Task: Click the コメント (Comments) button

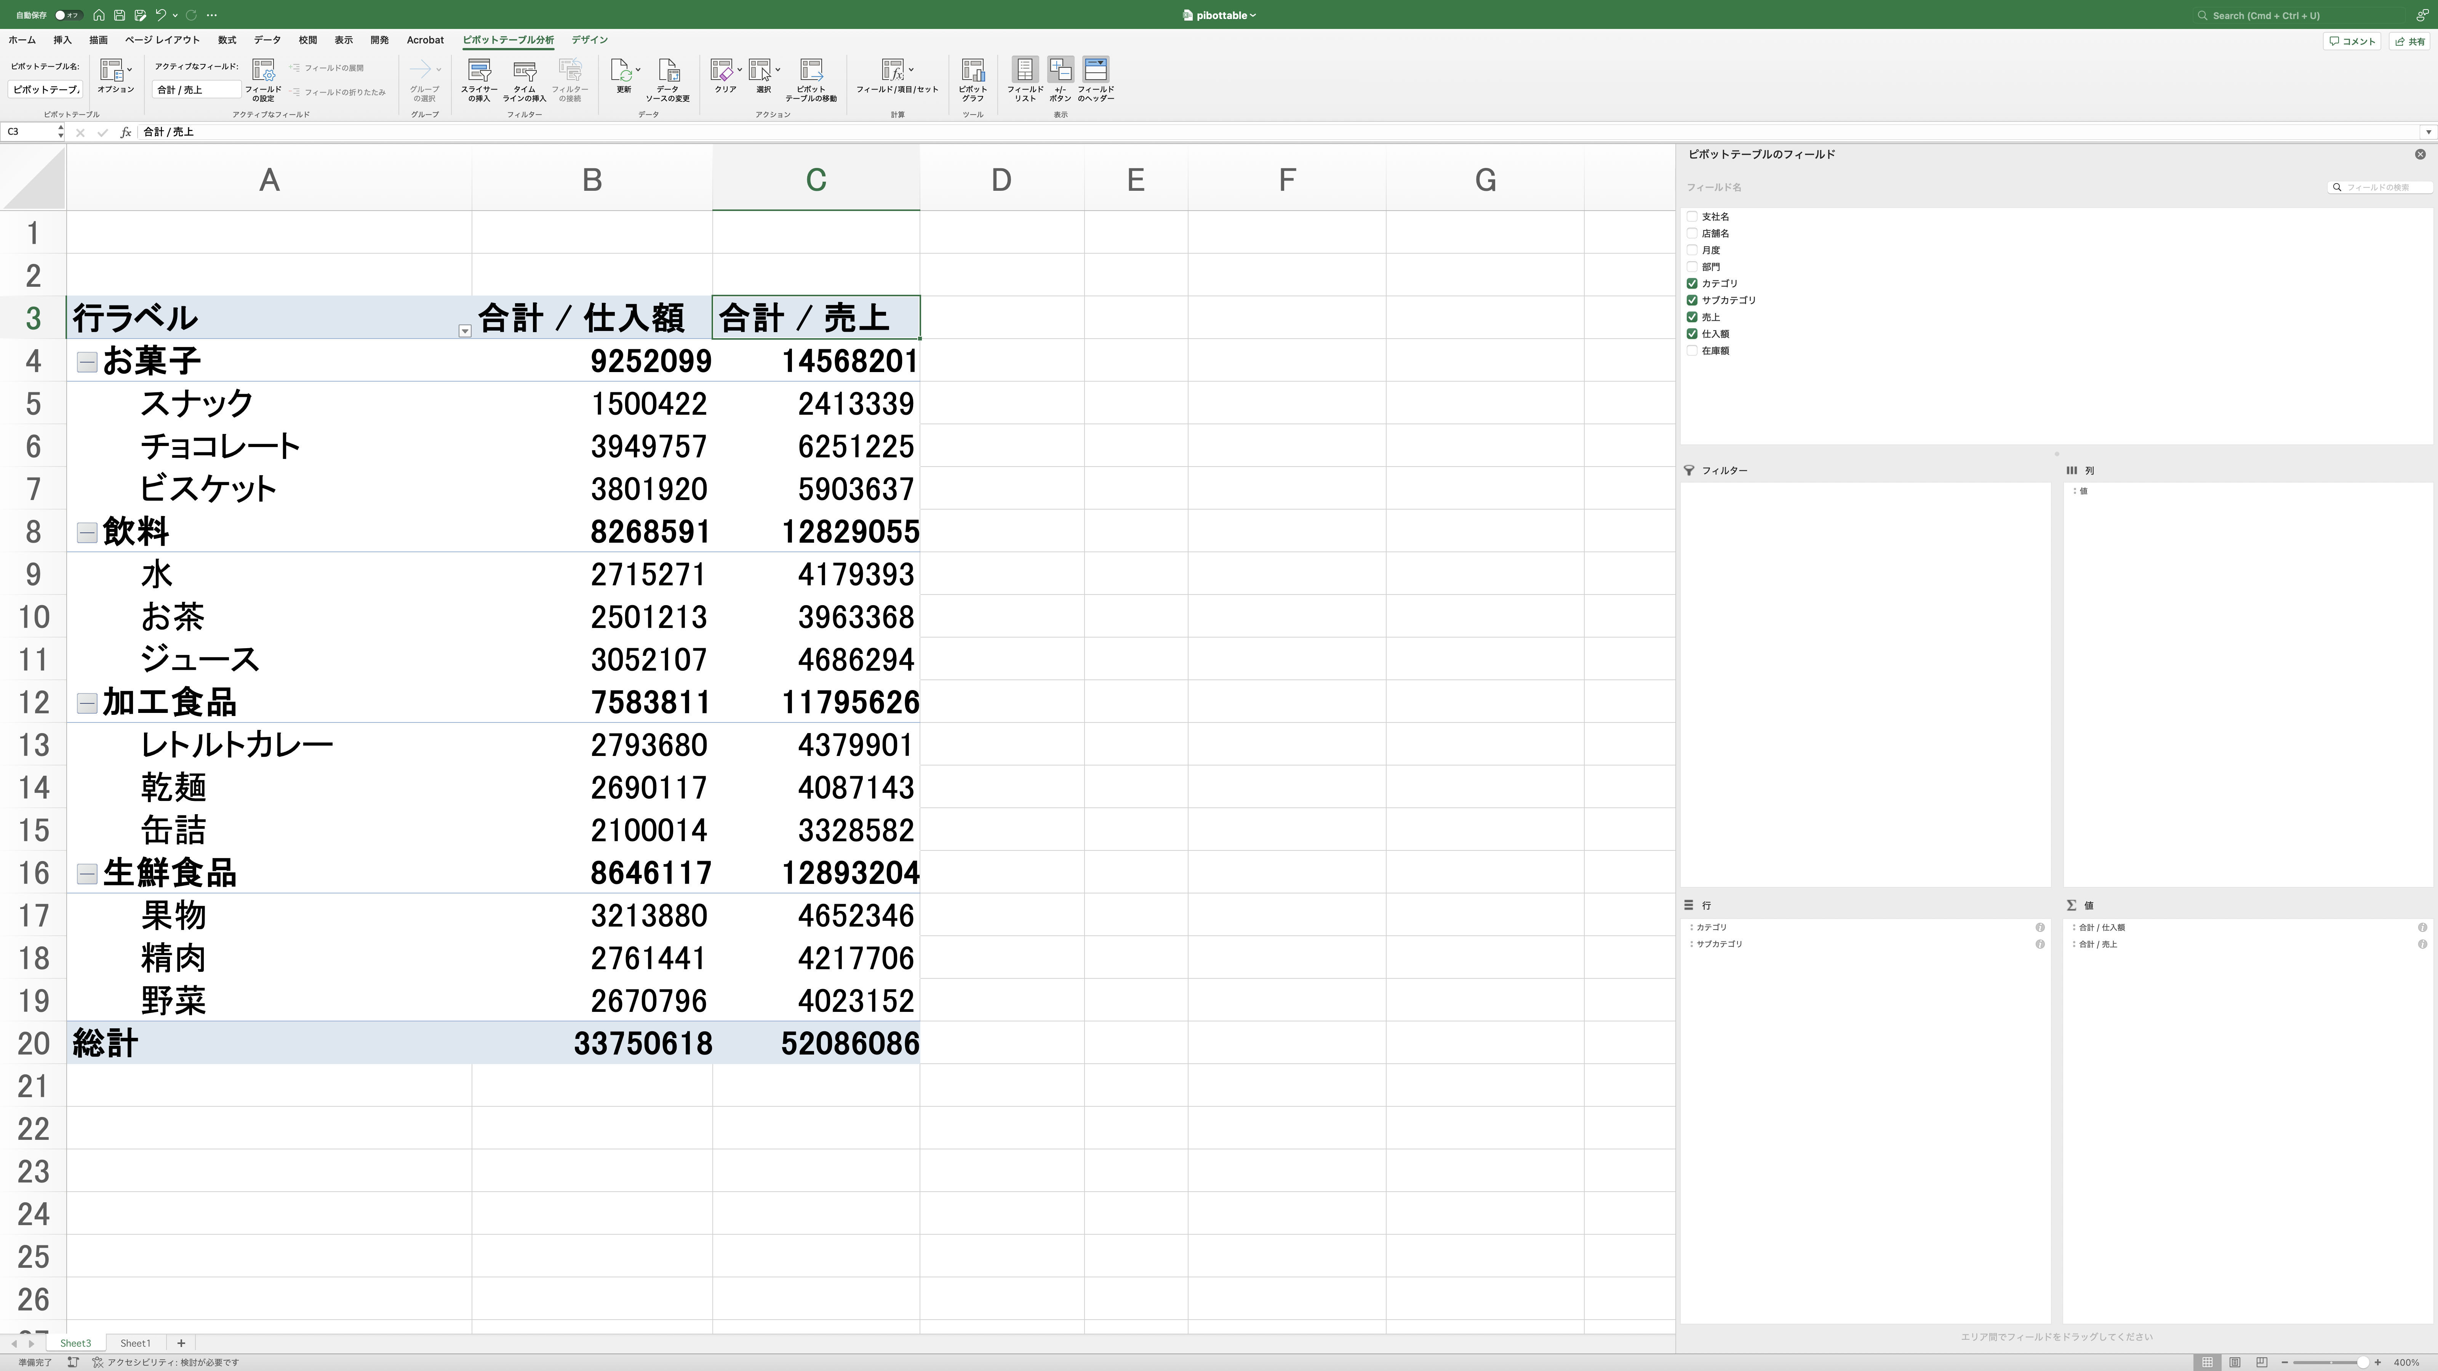Action: [x=2352, y=41]
